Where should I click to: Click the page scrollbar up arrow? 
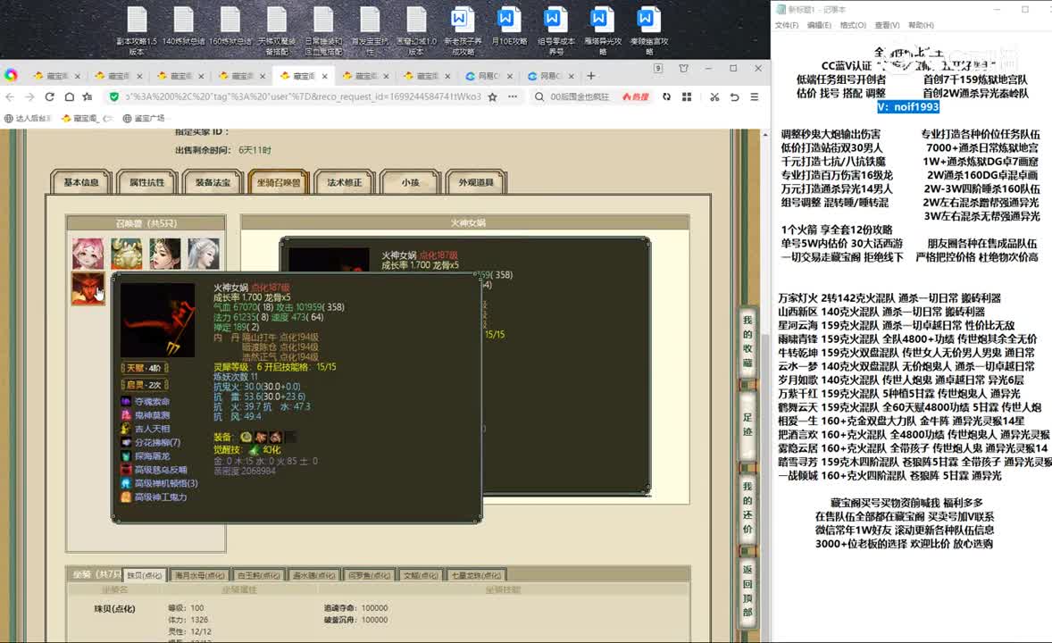765,135
